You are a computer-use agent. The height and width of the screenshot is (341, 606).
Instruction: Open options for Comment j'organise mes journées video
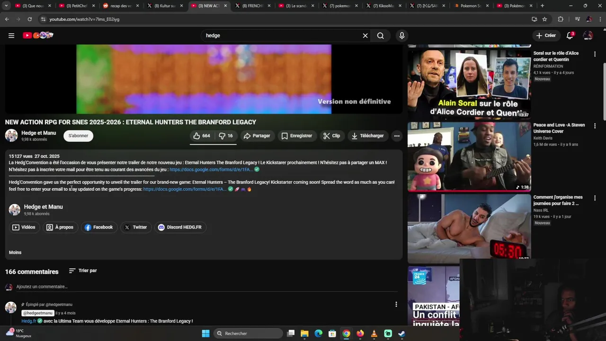tap(595, 198)
